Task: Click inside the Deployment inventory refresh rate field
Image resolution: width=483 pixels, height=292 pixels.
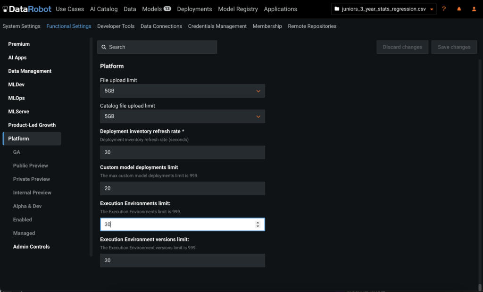Action: (182, 152)
